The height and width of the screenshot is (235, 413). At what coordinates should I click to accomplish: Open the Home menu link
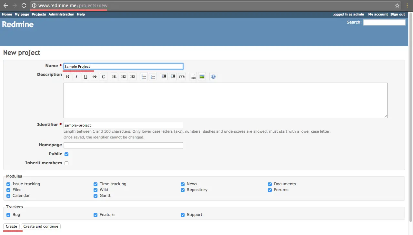[x=7, y=14]
